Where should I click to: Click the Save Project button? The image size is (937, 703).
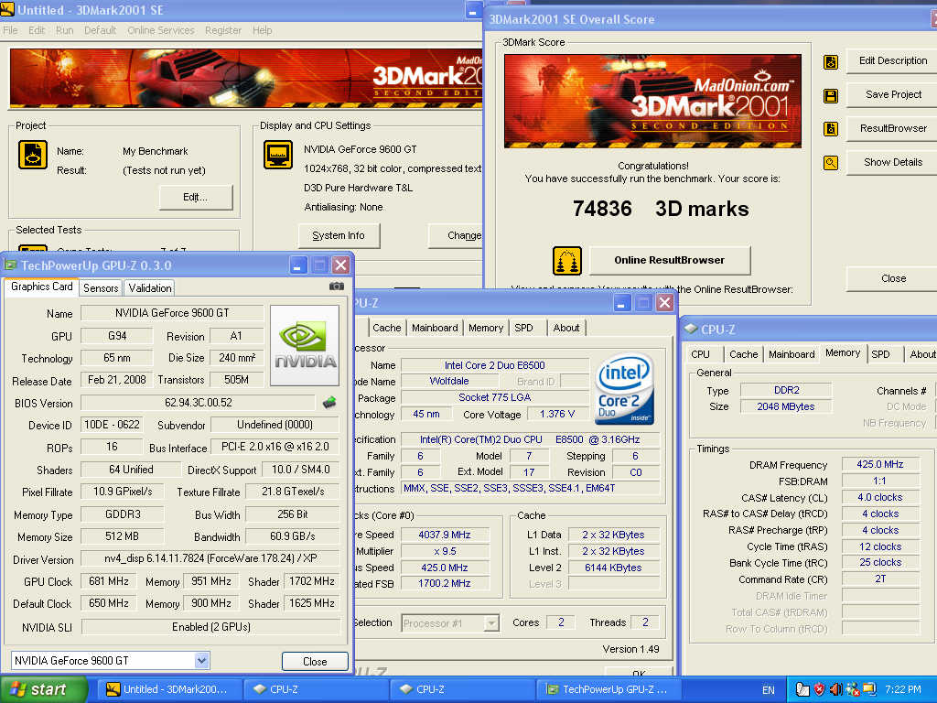point(892,94)
